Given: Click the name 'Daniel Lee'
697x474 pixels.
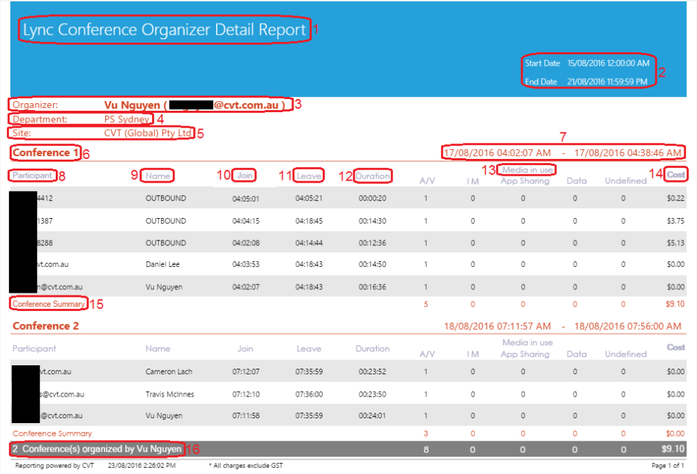Looking at the screenshot, I should click(162, 265).
